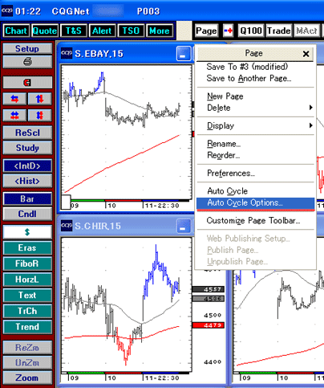The image size is (324, 388).
Task: Select the FiboR tool
Action: pyautogui.click(x=27, y=263)
